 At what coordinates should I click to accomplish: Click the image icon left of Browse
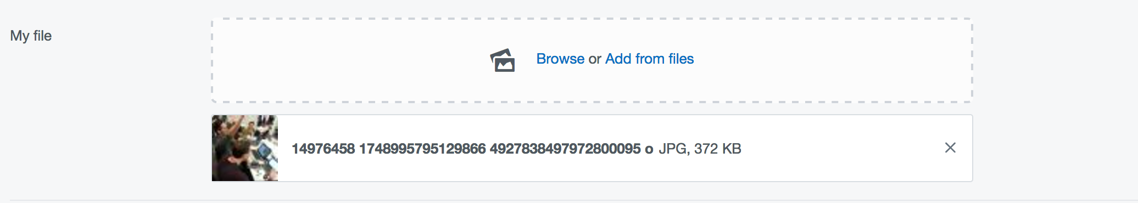click(503, 60)
